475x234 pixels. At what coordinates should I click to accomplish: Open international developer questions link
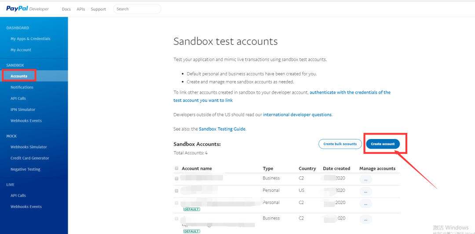click(297, 115)
